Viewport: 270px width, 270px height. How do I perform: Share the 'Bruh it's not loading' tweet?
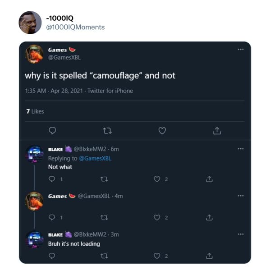pos(209,256)
